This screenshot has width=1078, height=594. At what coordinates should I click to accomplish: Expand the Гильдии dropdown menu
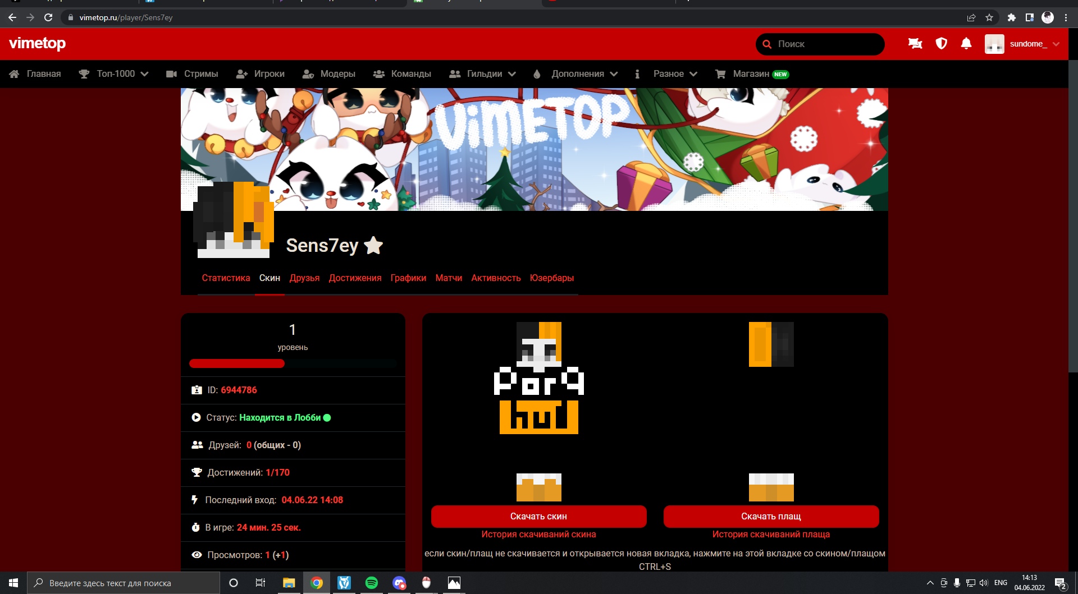coord(483,74)
